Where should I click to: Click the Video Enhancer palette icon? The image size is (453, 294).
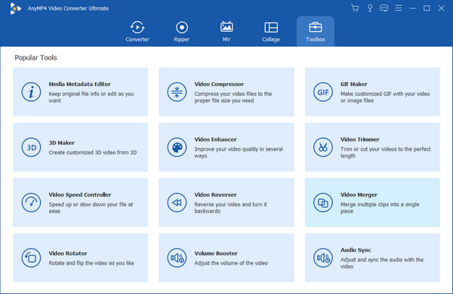coord(177,148)
